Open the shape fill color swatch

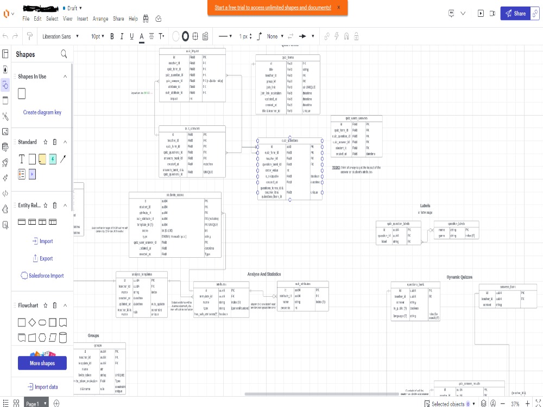coord(175,36)
